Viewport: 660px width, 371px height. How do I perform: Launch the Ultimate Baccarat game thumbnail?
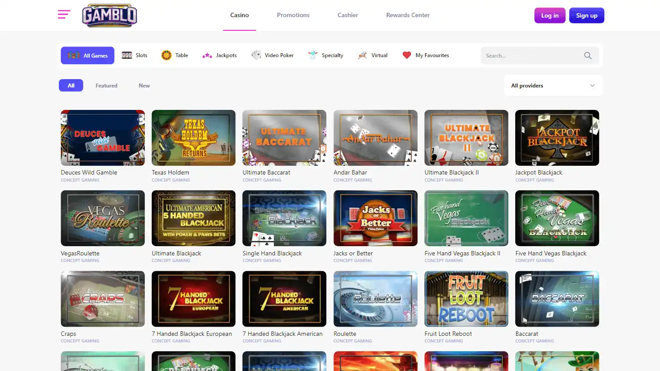click(284, 138)
